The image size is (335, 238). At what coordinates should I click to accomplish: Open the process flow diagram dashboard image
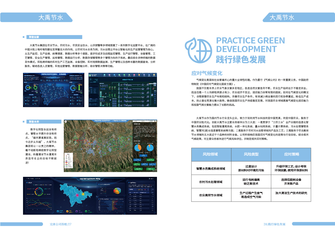click(122, 90)
